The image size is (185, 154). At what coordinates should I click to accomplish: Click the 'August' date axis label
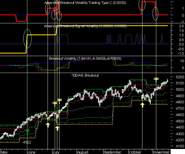pos(83,152)
